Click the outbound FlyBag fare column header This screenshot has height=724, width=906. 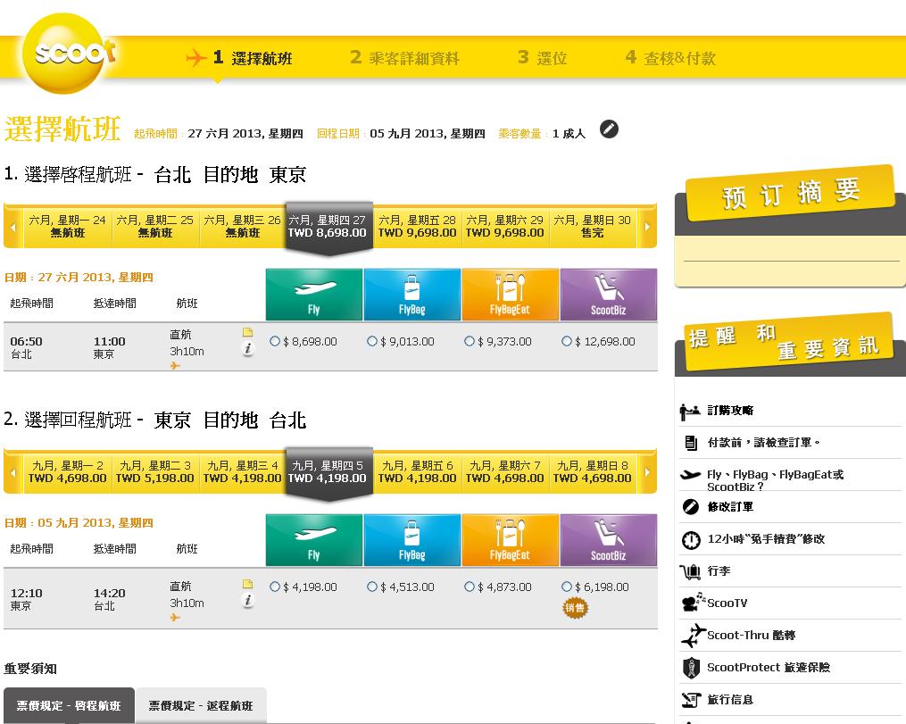pyautogui.click(x=412, y=294)
